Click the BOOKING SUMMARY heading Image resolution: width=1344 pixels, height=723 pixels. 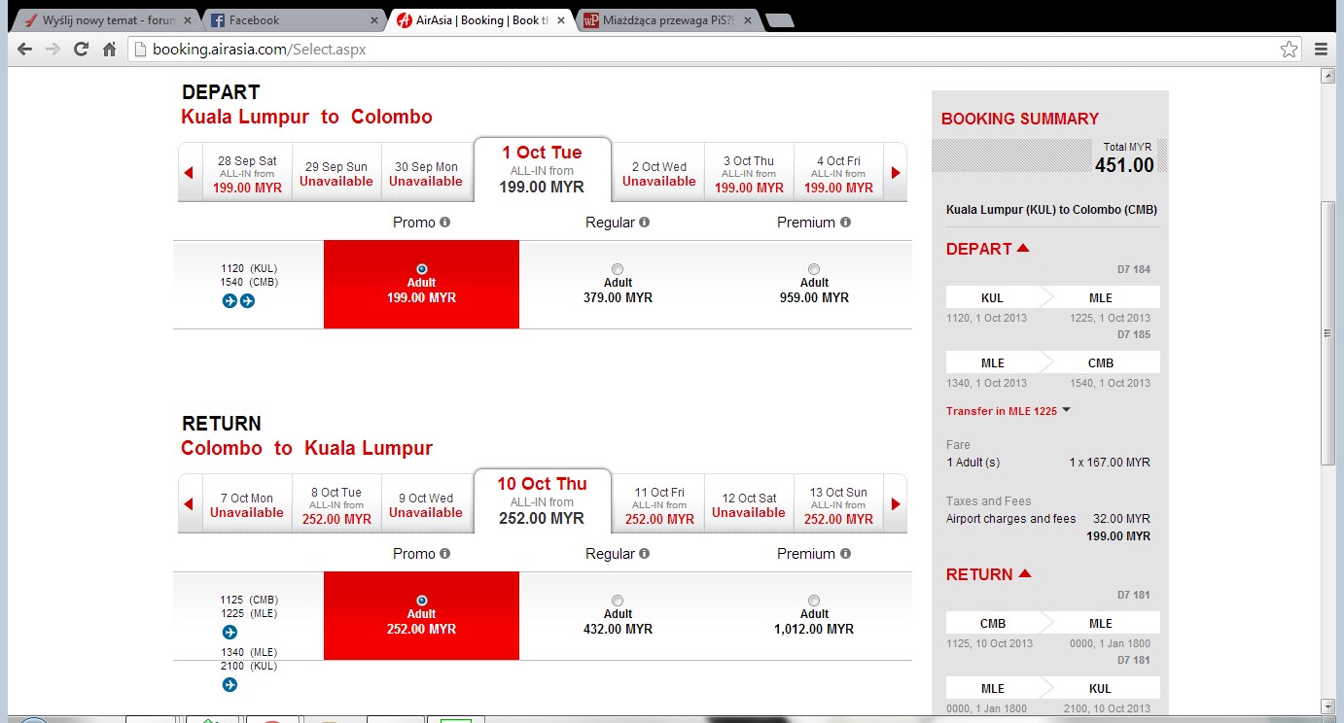[1020, 119]
